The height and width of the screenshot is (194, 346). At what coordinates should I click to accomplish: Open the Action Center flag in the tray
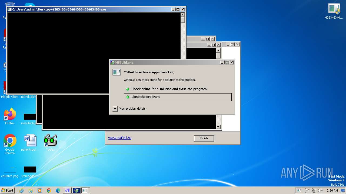307,190
